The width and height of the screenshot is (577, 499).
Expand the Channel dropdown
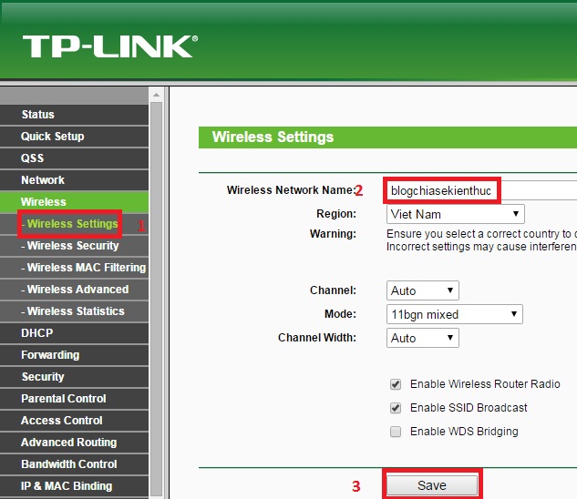pyautogui.click(x=422, y=290)
